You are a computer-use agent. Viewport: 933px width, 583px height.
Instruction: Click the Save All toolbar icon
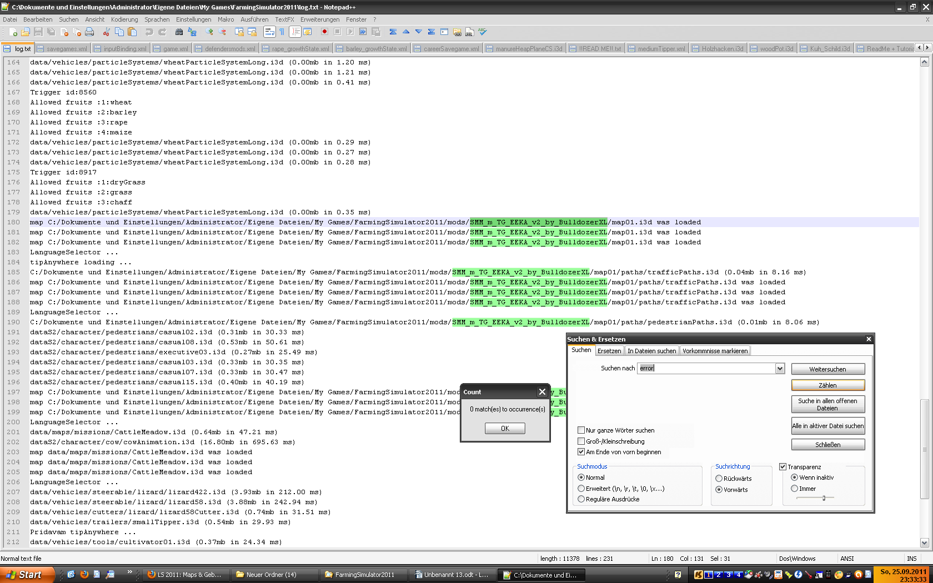coord(51,32)
